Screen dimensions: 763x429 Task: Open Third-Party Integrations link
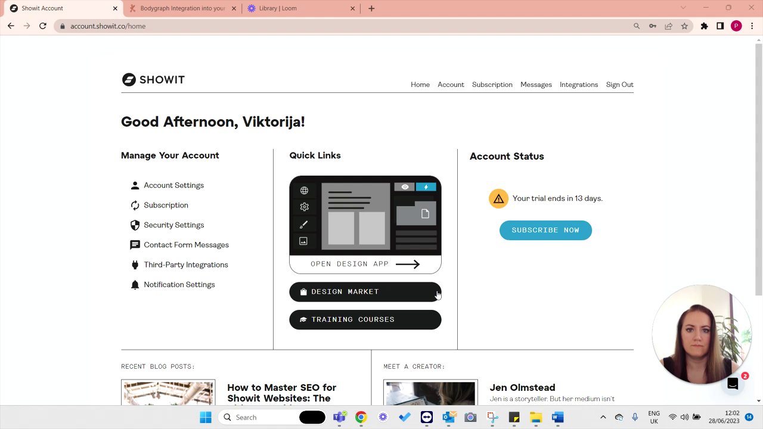185,265
